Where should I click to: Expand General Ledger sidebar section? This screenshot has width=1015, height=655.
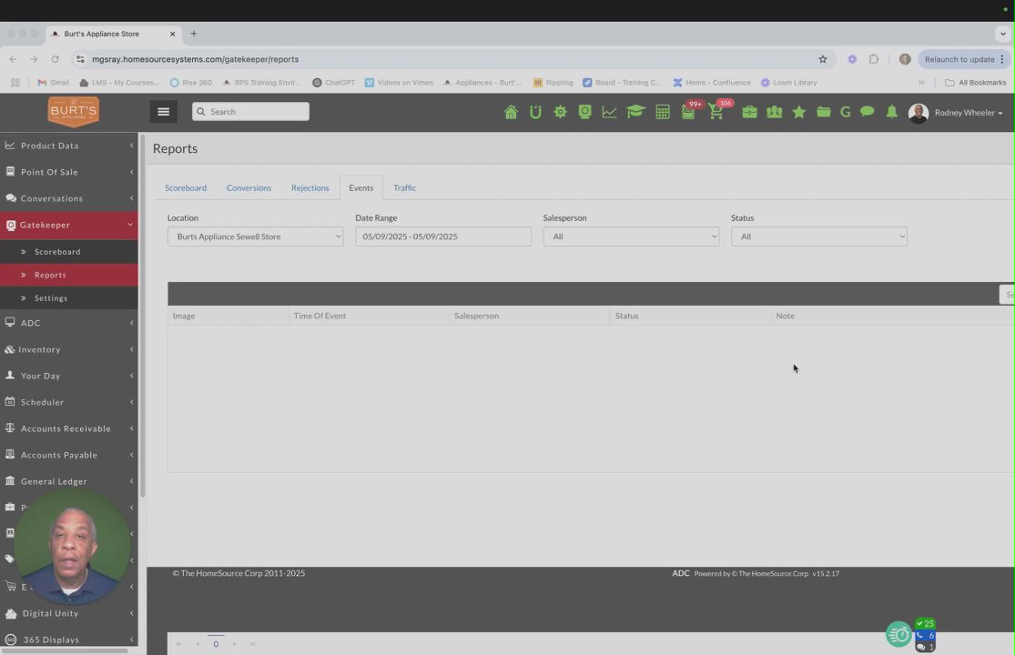[69, 482]
